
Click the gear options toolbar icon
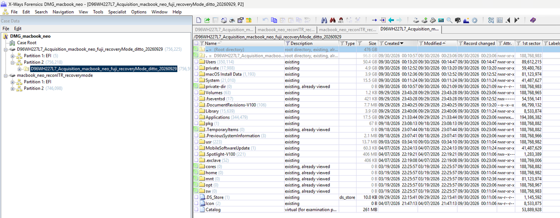(x=474, y=20)
